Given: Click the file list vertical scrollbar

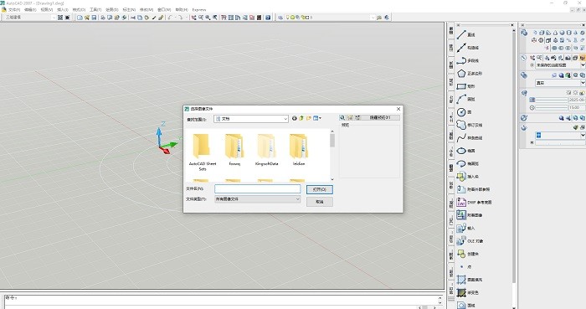Looking at the screenshot, I should (332, 156).
